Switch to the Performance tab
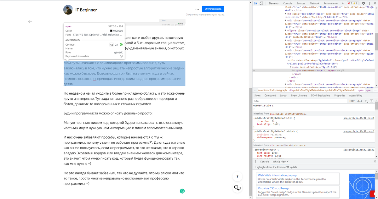 [331, 3]
